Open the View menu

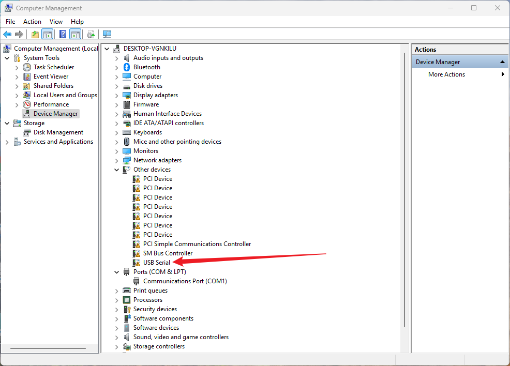click(56, 22)
